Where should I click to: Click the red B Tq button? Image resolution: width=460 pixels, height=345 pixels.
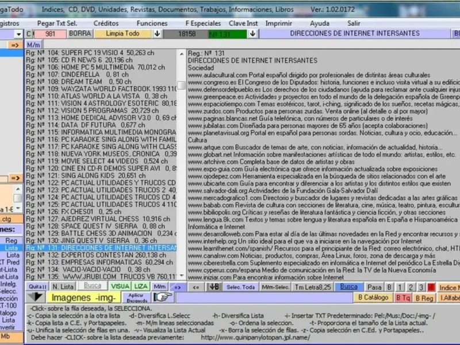[403, 298]
